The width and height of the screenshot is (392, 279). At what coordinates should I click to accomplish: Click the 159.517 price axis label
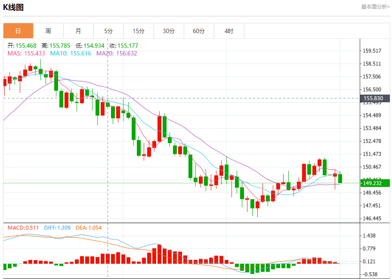pyautogui.click(x=372, y=51)
